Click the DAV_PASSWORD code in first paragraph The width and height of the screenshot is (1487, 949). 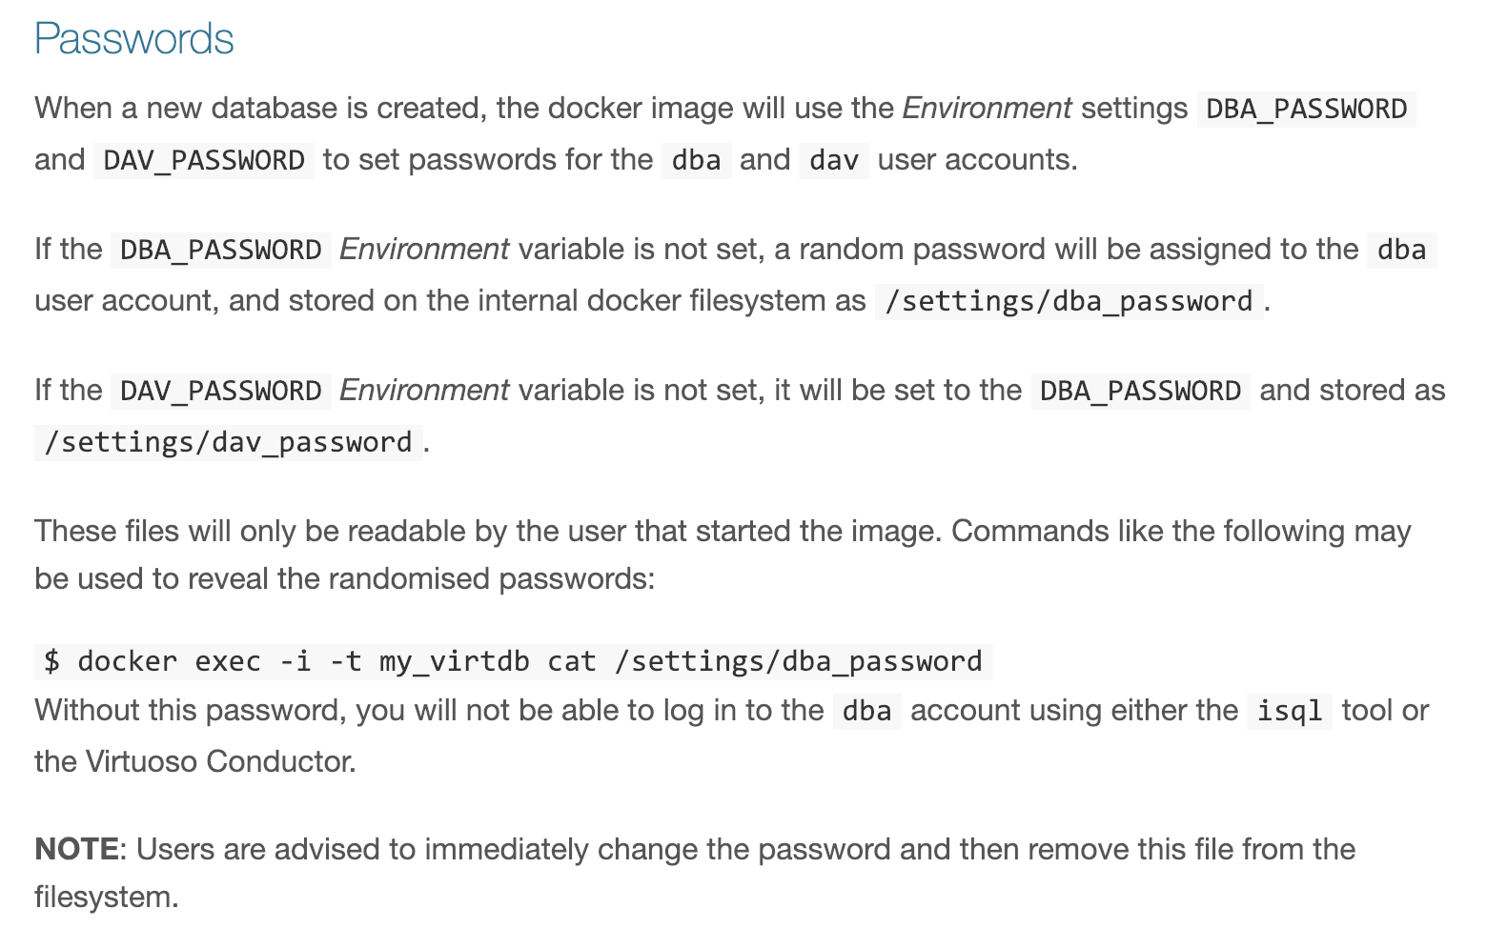[x=204, y=160]
